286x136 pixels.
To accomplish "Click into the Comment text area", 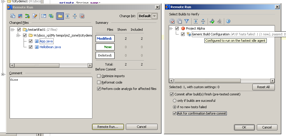I will (x=51, y=98).
